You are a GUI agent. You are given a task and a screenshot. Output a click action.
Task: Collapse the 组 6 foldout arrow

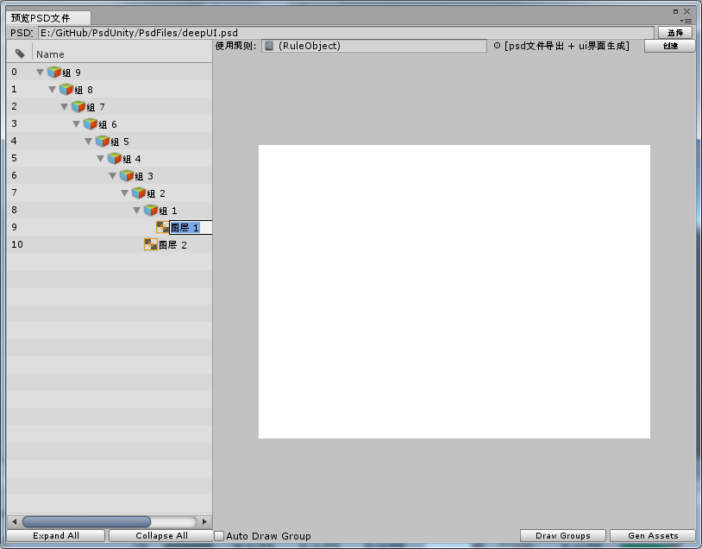76,124
